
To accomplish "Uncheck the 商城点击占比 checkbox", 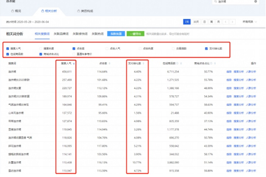I will pyautogui.click(x=41, y=54).
